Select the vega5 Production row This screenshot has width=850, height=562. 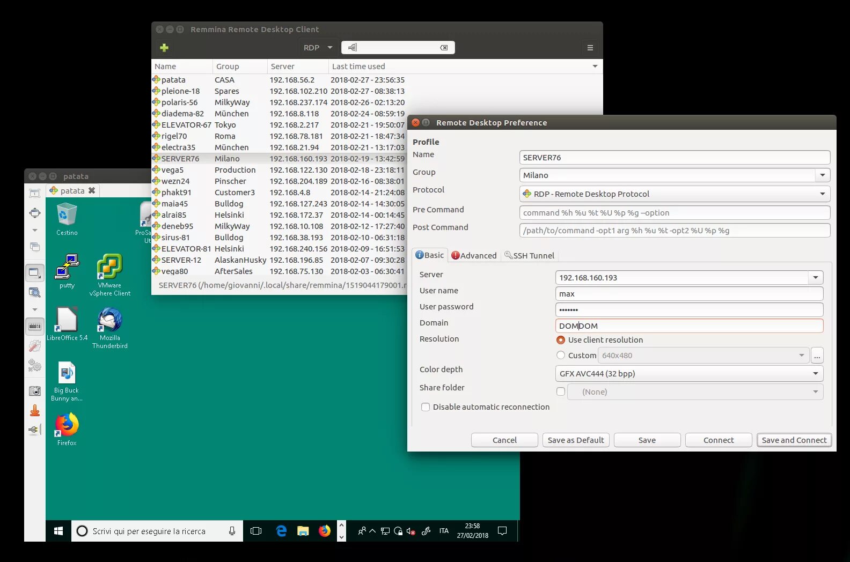point(279,170)
